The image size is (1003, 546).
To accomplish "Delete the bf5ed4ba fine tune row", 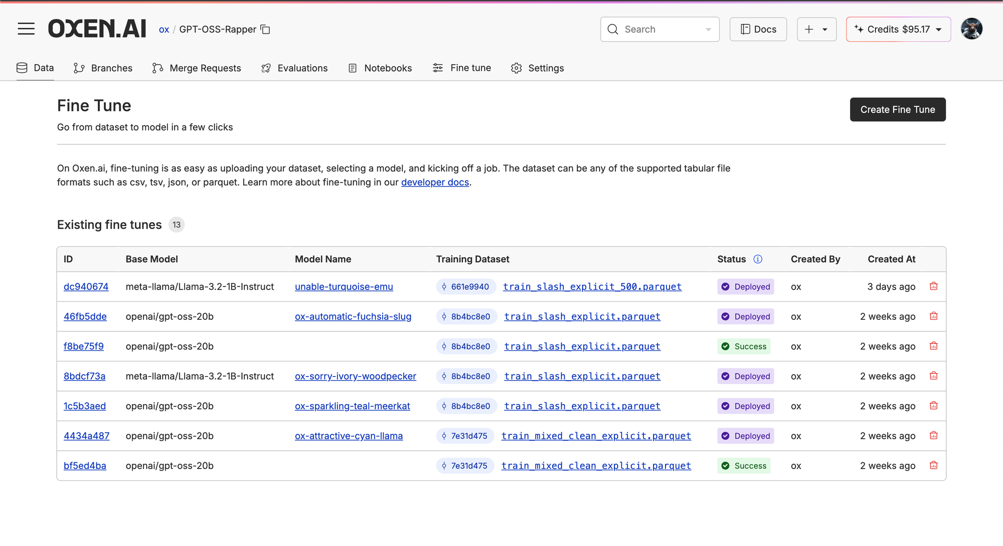I will 933,465.
